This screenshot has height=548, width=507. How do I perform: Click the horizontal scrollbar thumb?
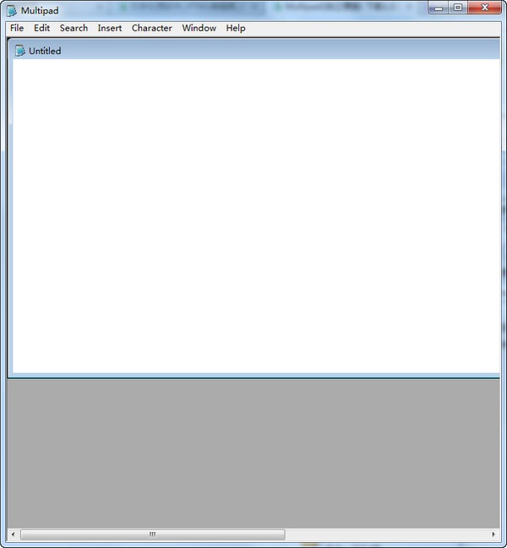152,534
